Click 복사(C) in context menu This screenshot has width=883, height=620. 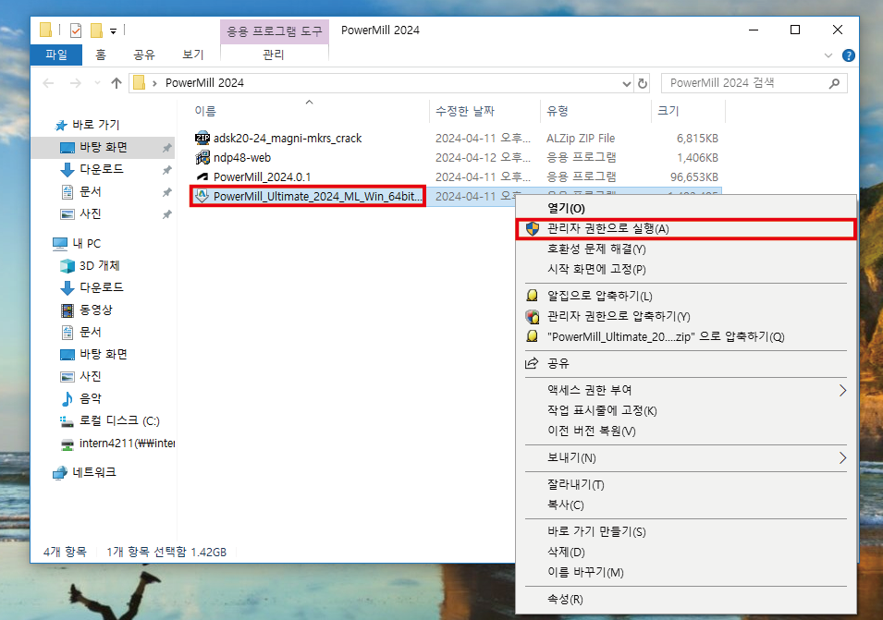click(x=686, y=505)
